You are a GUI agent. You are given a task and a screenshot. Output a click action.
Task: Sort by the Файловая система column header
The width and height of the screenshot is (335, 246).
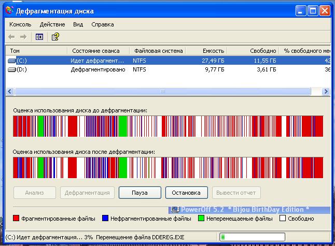point(158,51)
